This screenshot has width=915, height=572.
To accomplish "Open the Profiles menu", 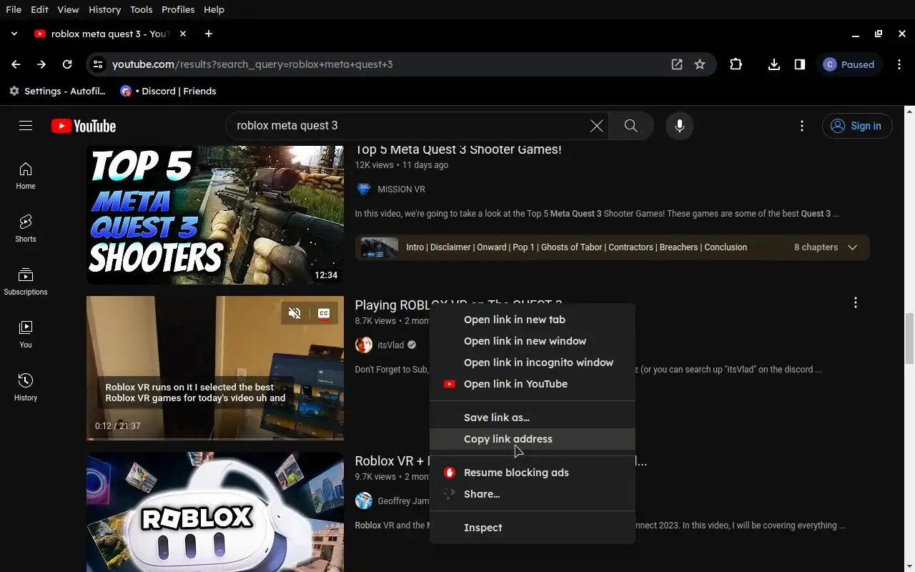I will point(178,9).
